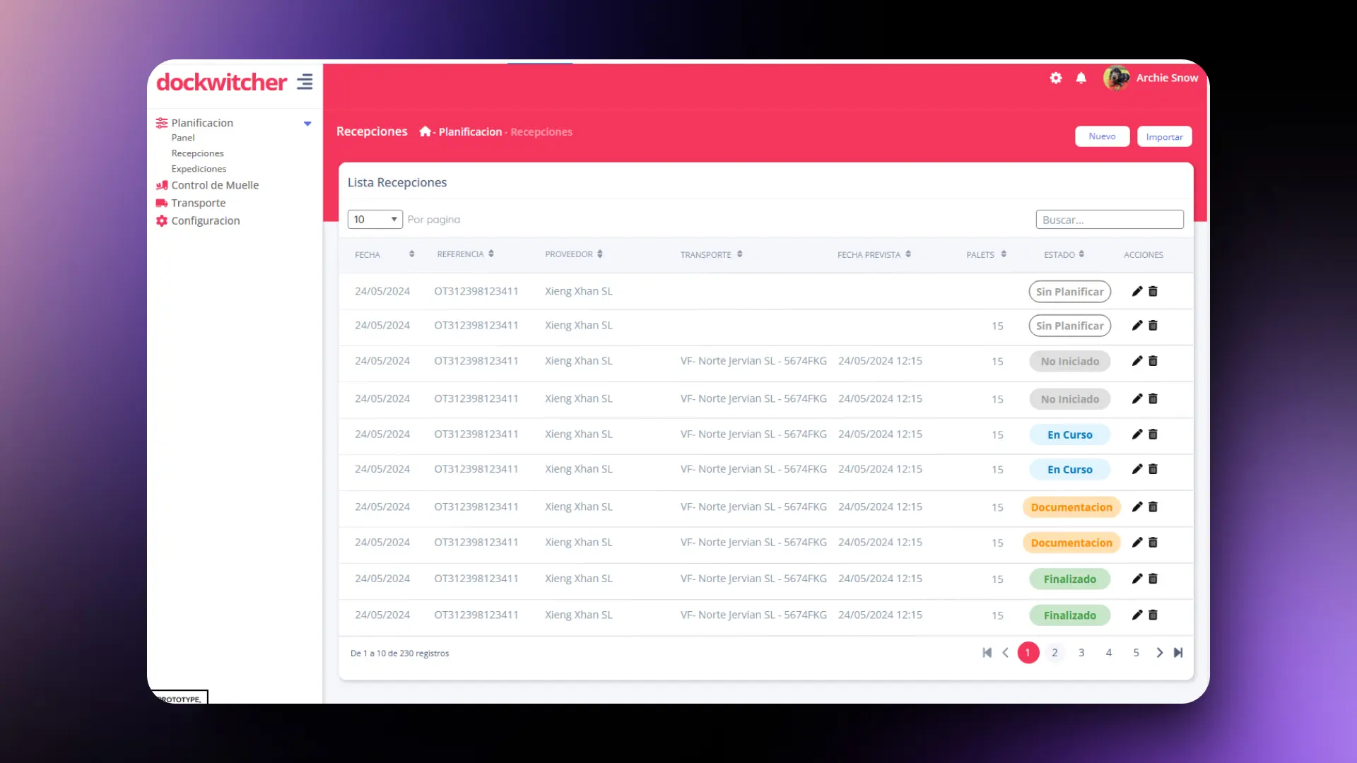Edit first Finalizado row pencil
Image resolution: width=1357 pixels, height=763 pixels.
pos(1137,579)
